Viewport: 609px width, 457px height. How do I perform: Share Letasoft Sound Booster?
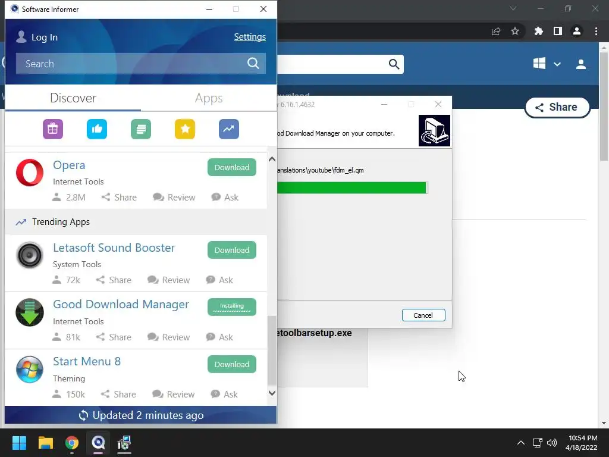(114, 280)
